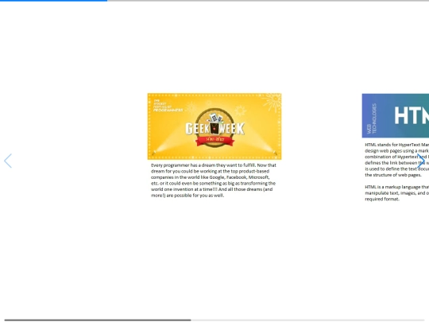Click the blue progress bar at top

click(x=54, y=1)
